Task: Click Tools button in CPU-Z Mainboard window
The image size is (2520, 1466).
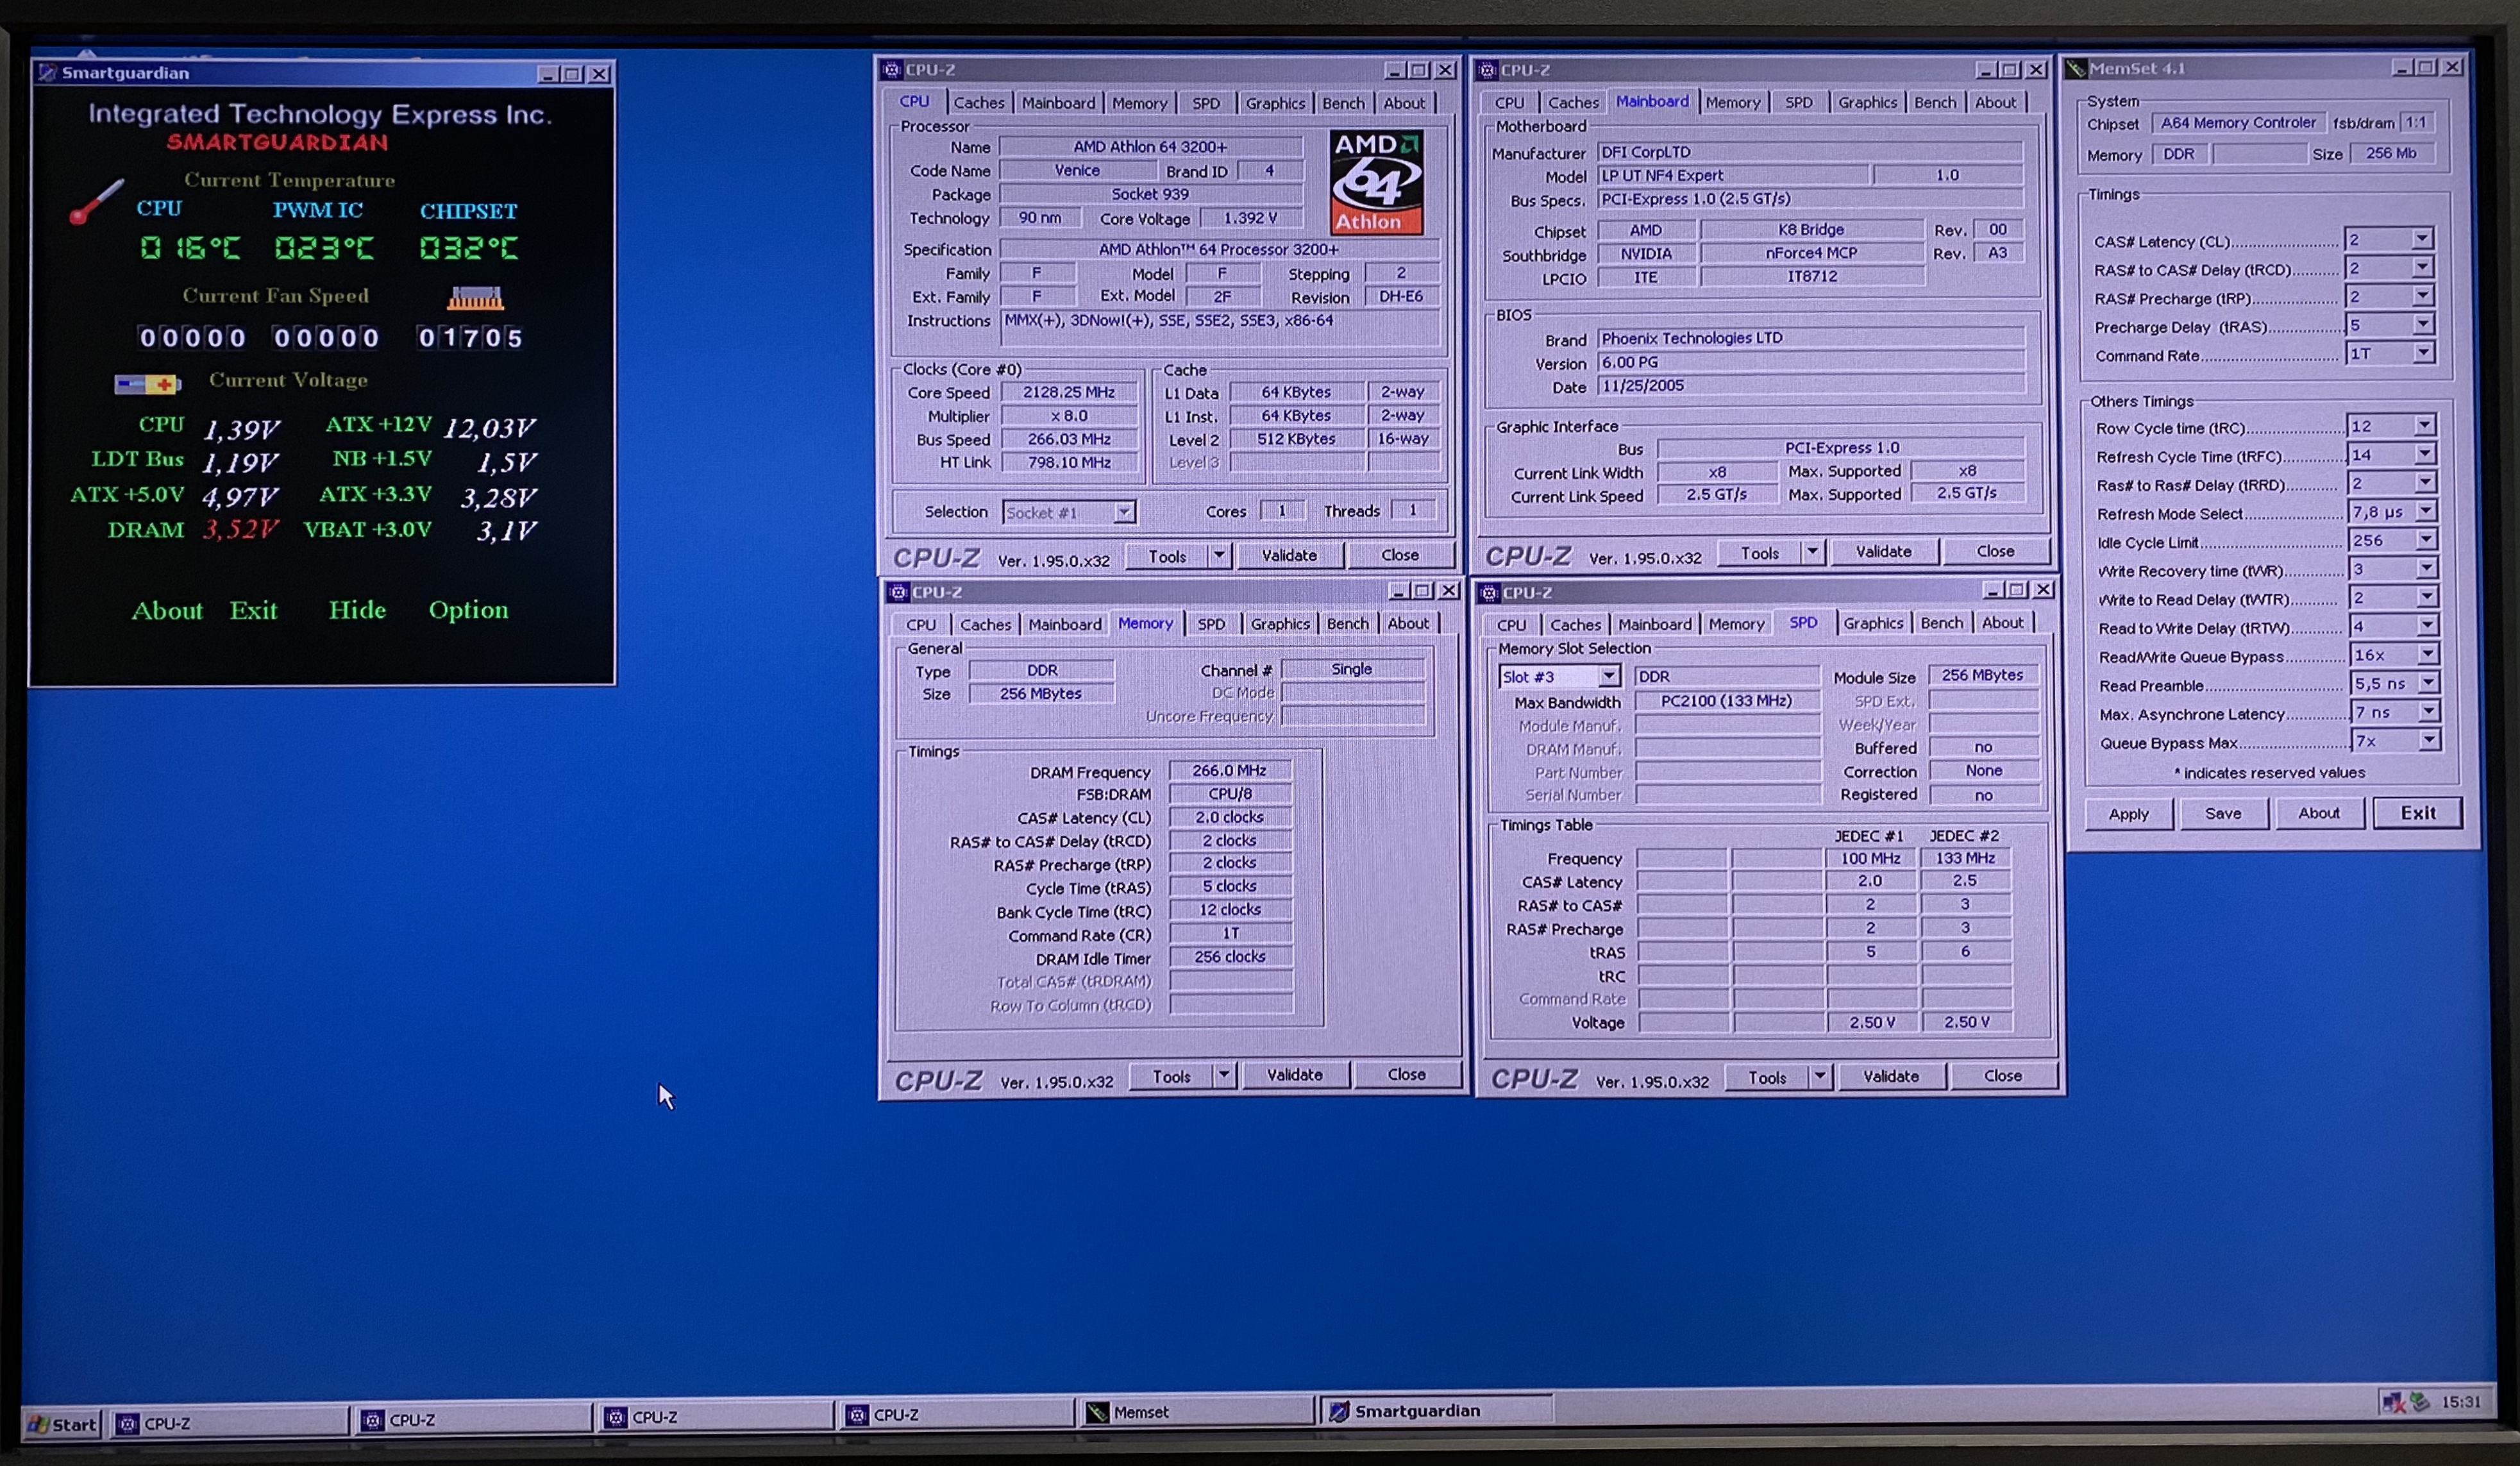Action: [x=1759, y=553]
